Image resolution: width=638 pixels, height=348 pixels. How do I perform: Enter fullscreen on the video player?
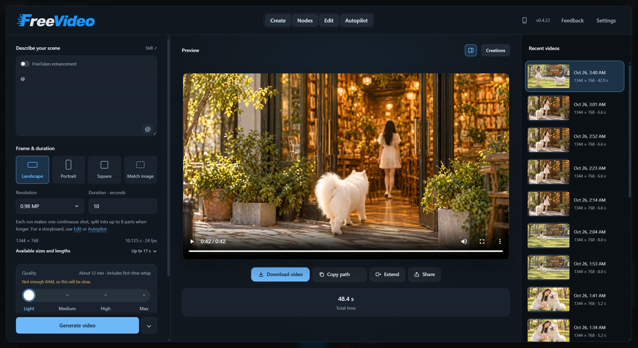482,241
